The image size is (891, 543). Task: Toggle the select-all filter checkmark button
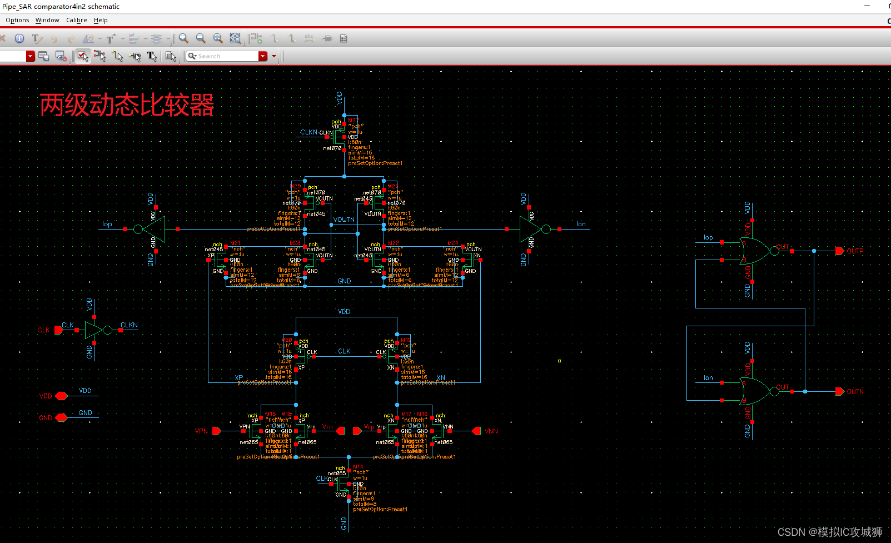(x=83, y=56)
